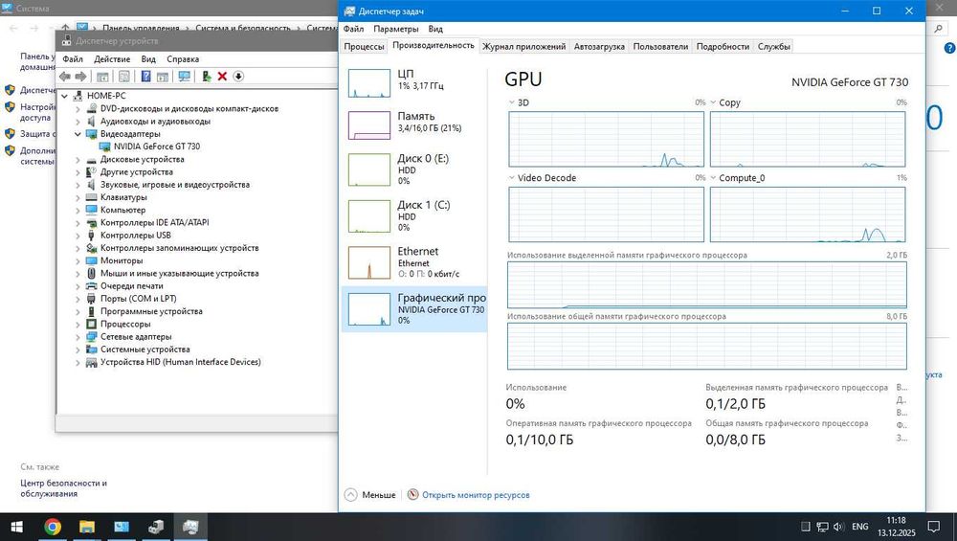The width and height of the screenshot is (957, 541).
Task: Click the HOME-PC computer icon in tree
Action: (x=78, y=96)
